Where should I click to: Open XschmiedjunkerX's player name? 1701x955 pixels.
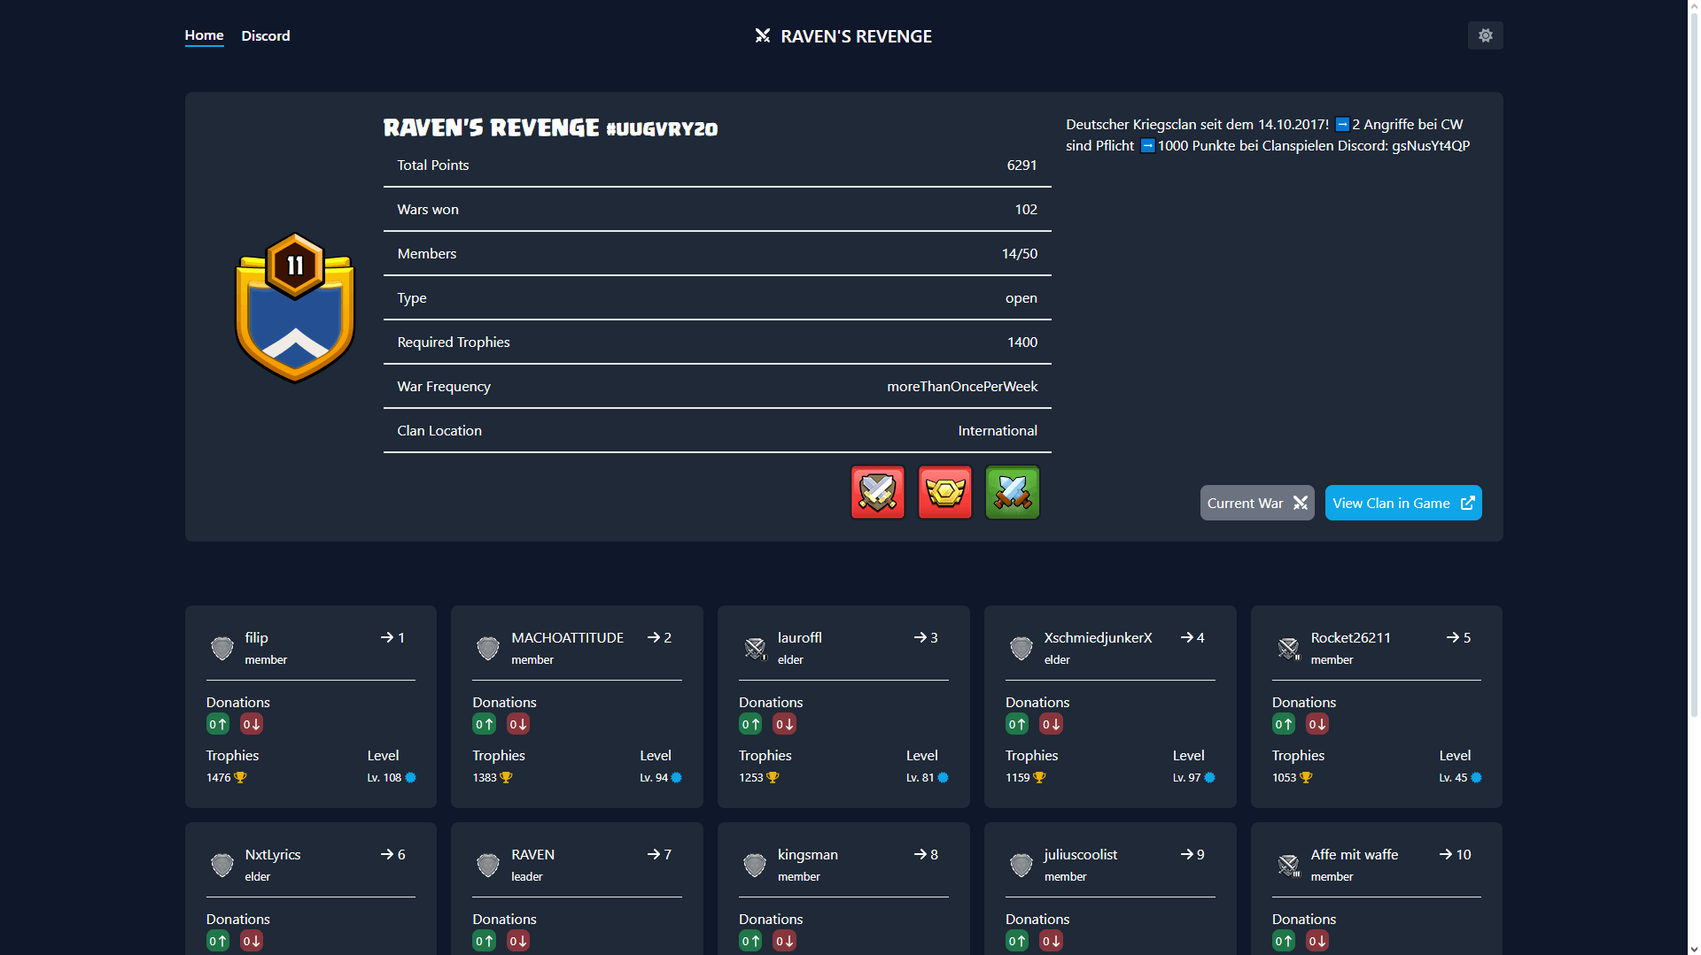click(x=1098, y=637)
